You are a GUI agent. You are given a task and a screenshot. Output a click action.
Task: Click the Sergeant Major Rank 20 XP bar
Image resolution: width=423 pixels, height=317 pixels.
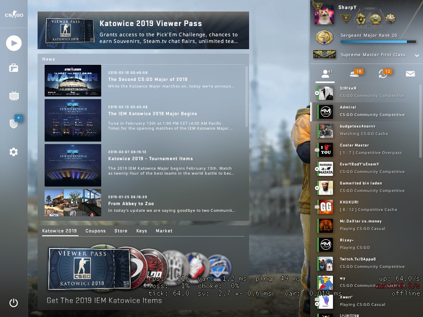[x=378, y=42]
